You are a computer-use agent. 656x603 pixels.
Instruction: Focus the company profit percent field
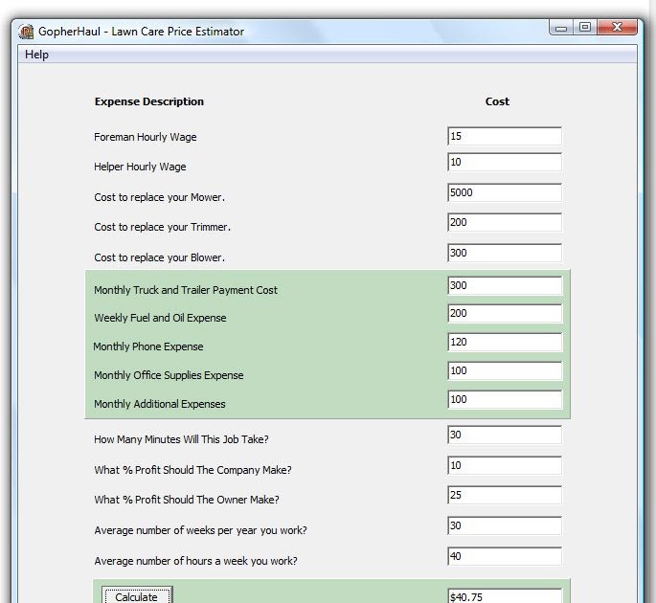[x=505, y=465]
